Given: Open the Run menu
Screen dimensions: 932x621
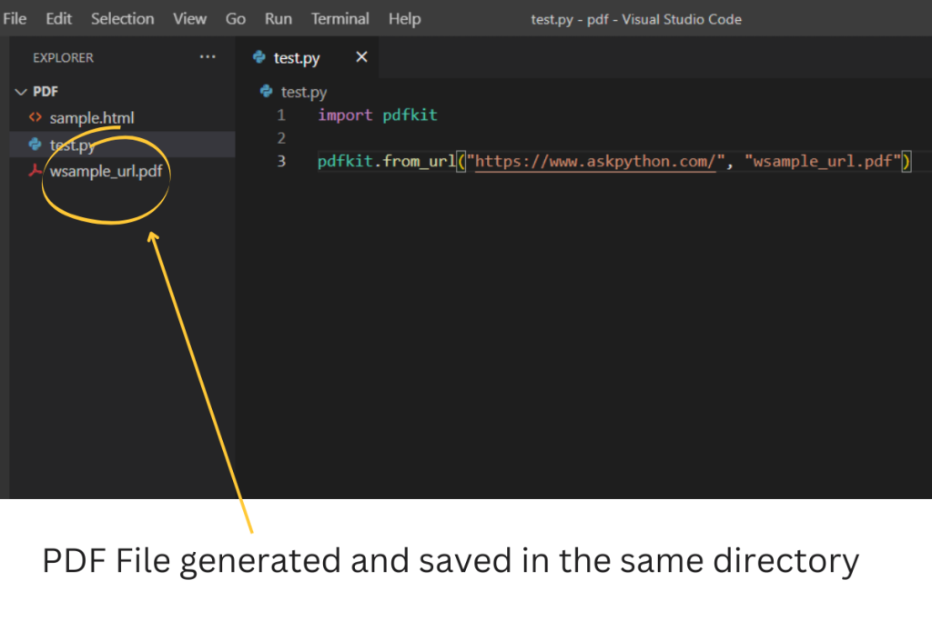Looking at the screenshot, I should [279, 18].
